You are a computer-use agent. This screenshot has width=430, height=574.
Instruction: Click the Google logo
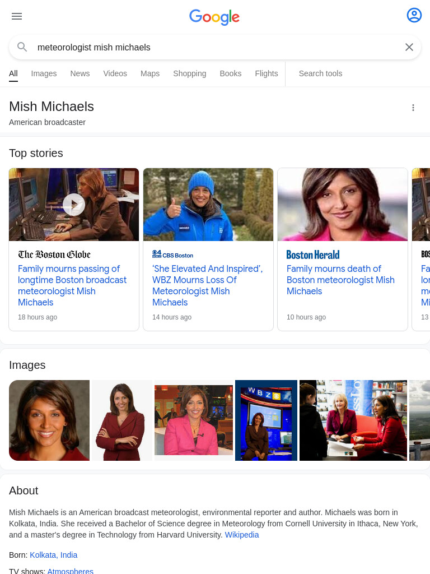click(214, 17)
